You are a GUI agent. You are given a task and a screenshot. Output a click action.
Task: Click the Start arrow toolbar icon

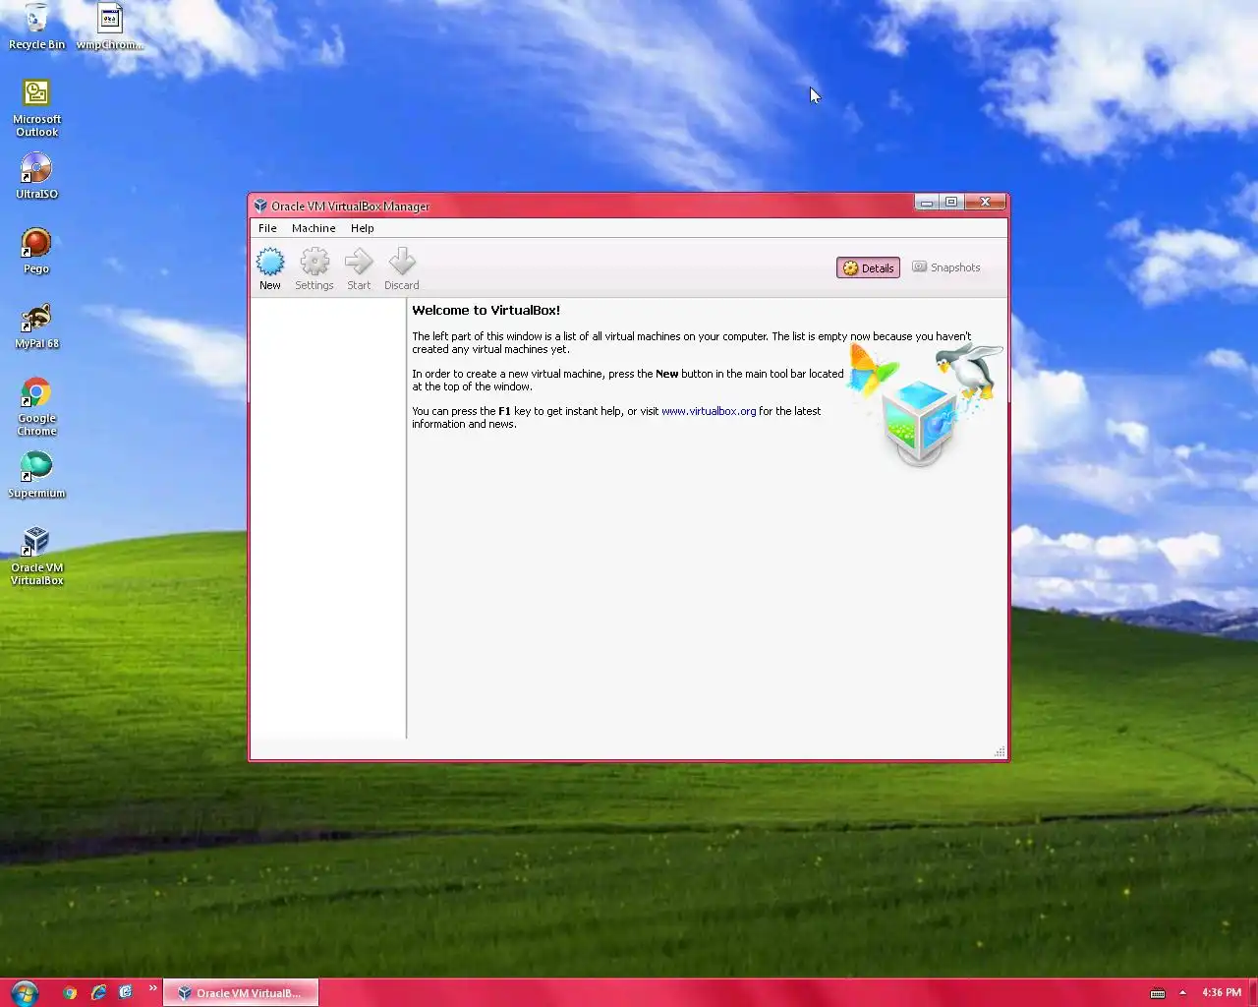(359, 268)
